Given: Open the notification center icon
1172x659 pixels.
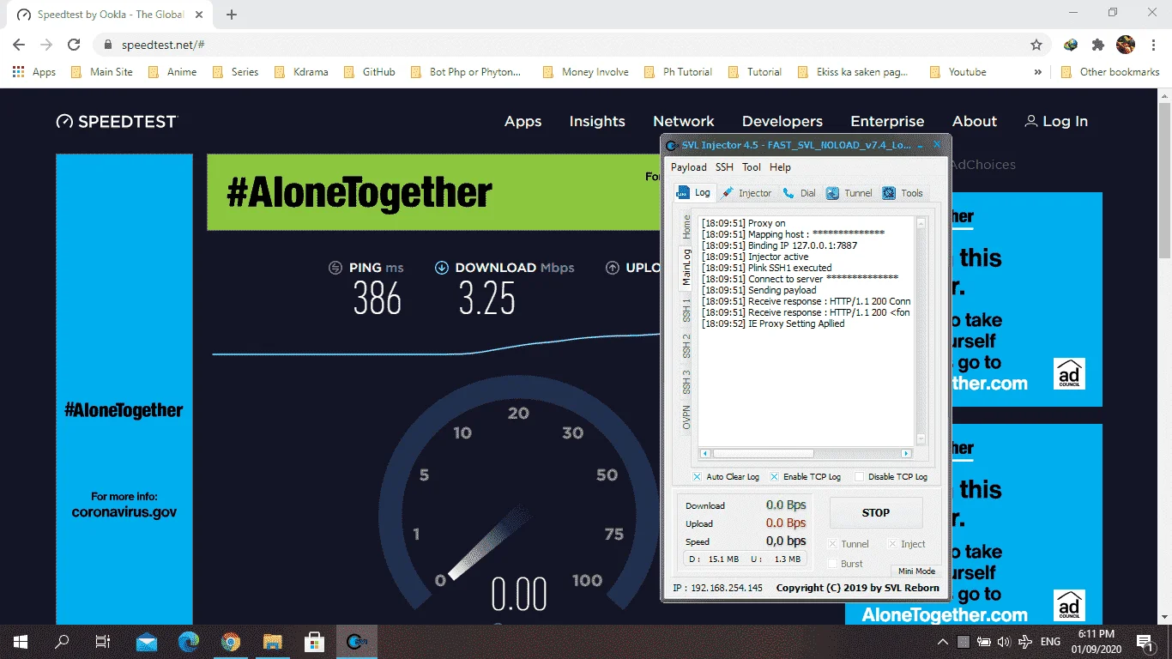Looking at the screenshot, I should pyautogui.click(x=1145, y=641).
